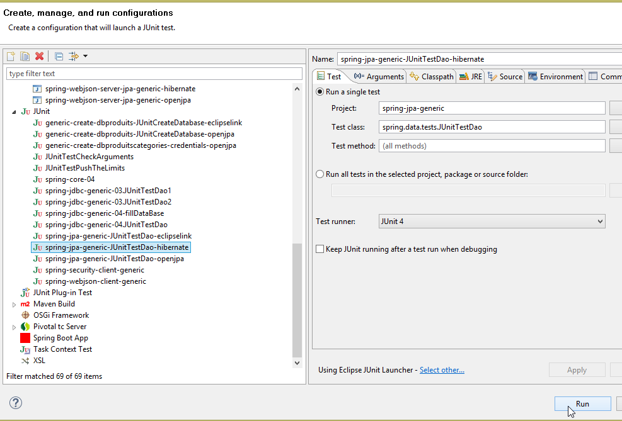Image resolution: width=622 pixels, height=421 pixels.
Task: Delete selected launch configuration with red X
Action: (39, 57)
